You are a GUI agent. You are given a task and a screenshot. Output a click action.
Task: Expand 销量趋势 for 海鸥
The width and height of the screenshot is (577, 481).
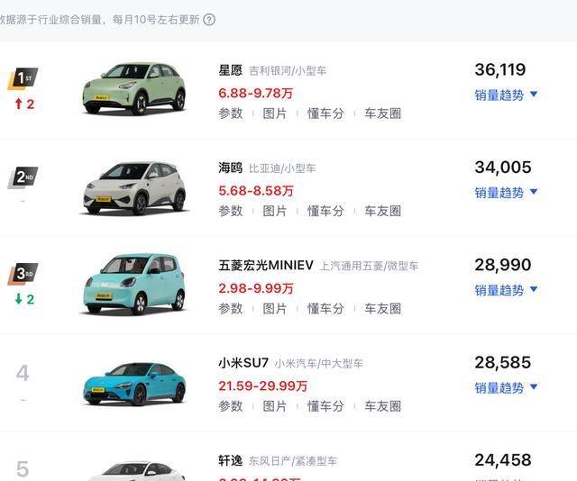pyautogui.click(x=506, y=193)
